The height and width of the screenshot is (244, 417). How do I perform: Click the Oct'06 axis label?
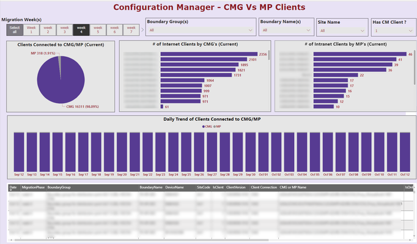tap(328, 174)
